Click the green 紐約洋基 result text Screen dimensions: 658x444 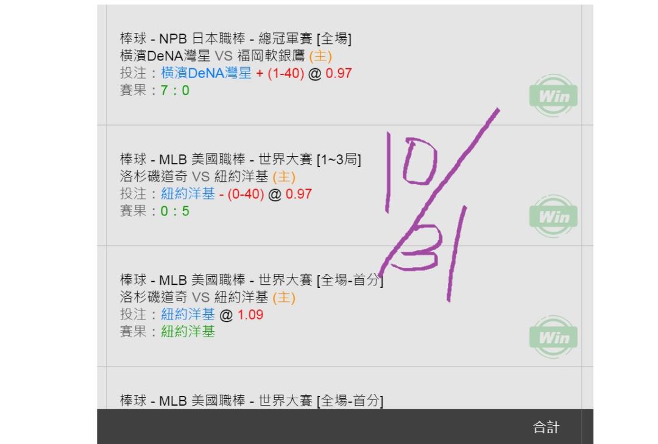click(x=188, y=331)
